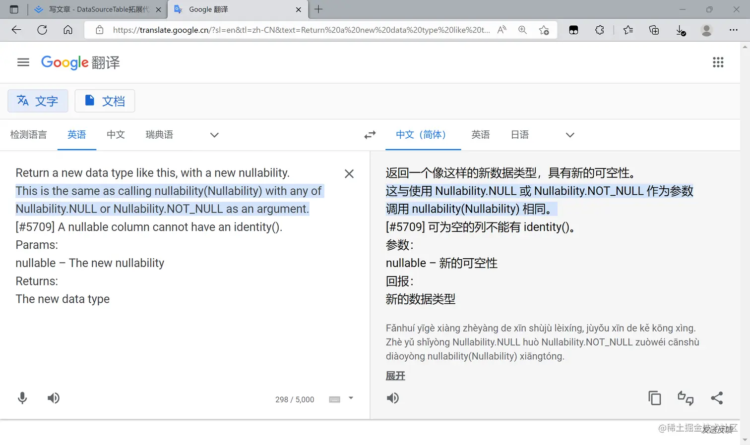Screen dimensions: 750x445
Task: Start voice input with the microphone
Action: click(22, 398)
